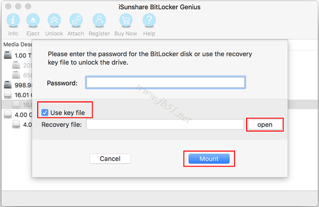This screenshot has height=207, width=319.
Task: Select the 998.9 disk in list
Action: pos(18,85)
